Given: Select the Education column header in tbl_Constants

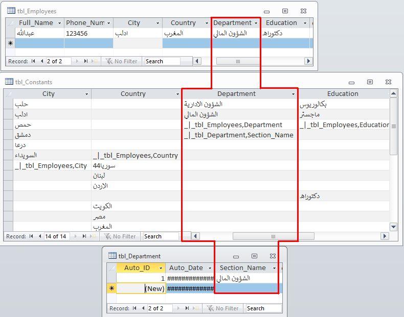Looking at the screenshot, I should click(x=343, y=94).
